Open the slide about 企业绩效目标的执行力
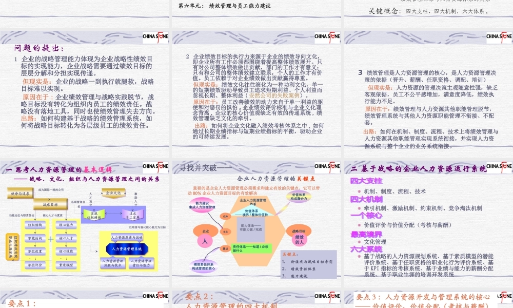This screenshot has height=308, width=513. [256, 93]
